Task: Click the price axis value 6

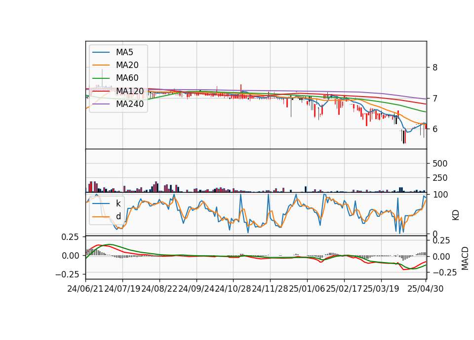Action: (435, 129)
